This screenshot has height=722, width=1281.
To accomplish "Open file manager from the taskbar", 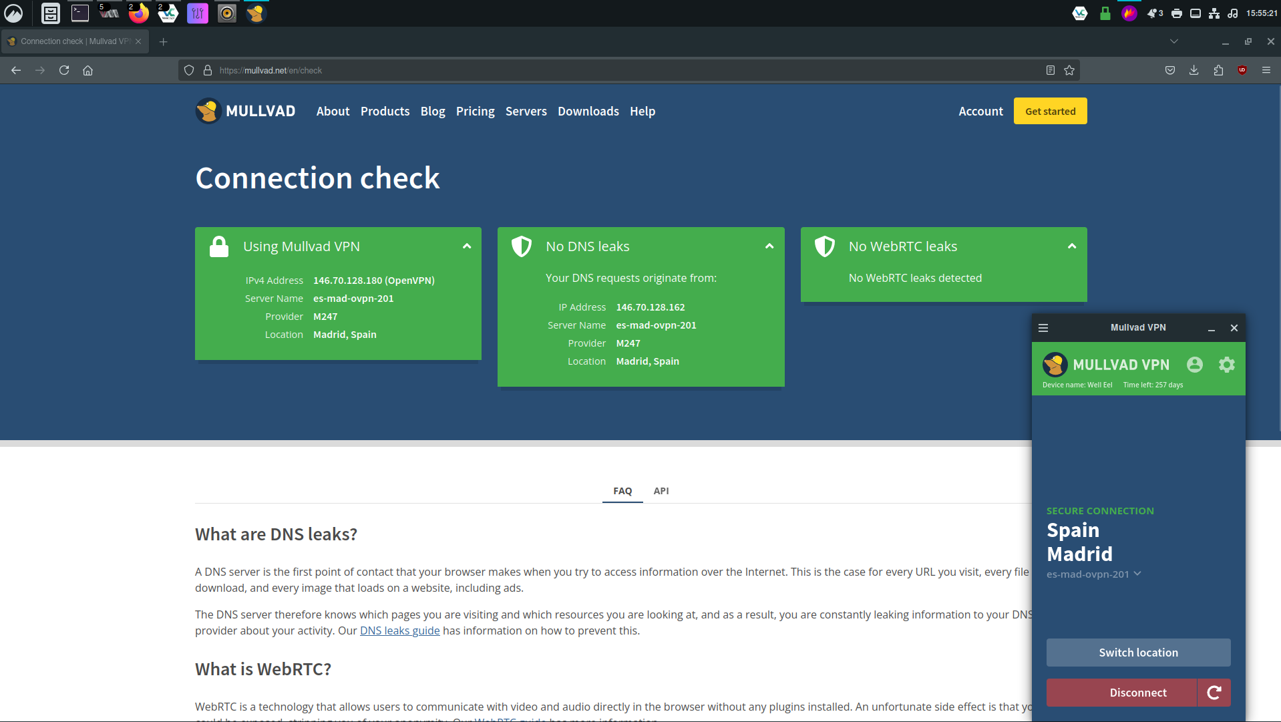I will coord(51,13).
